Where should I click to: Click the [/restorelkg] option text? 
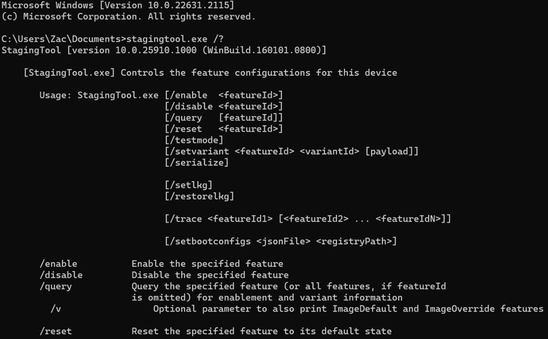[x=199, y=196]
